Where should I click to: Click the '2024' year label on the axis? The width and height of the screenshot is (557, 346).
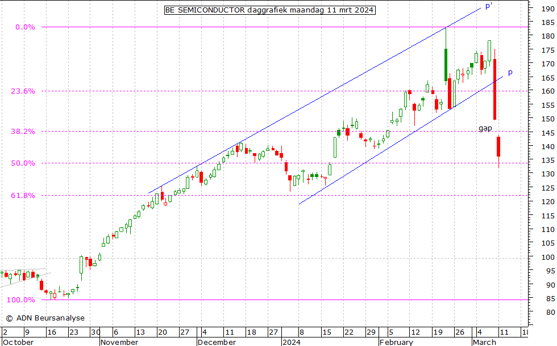(291, 342)
